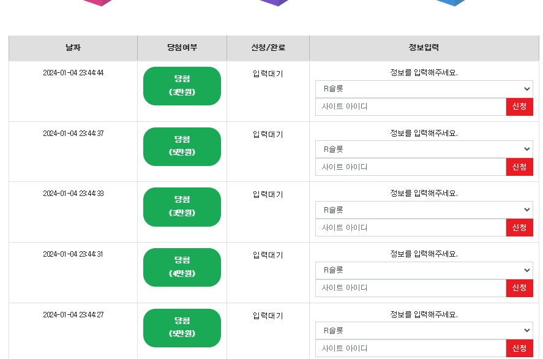Click the red 신청 button in the 23:44:37 row

pos(520,167)
